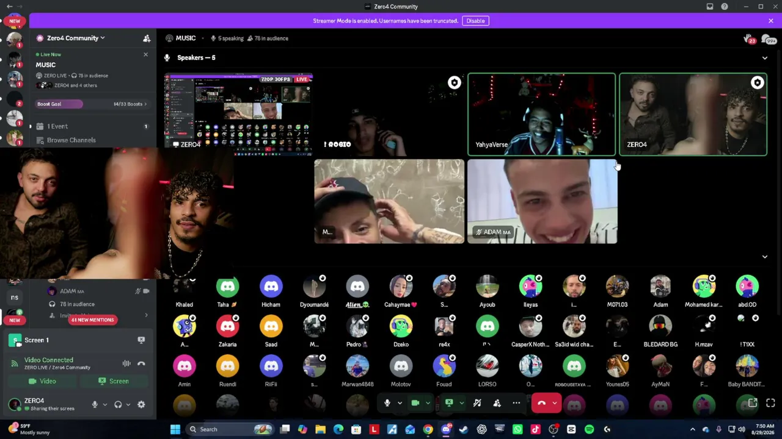Open audience member Hicham's avatar
This screenshot has width=782, height=439.
(271, 287)
